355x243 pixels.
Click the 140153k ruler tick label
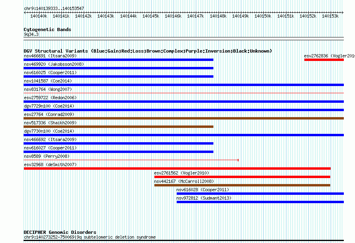[x=330, y=16]
